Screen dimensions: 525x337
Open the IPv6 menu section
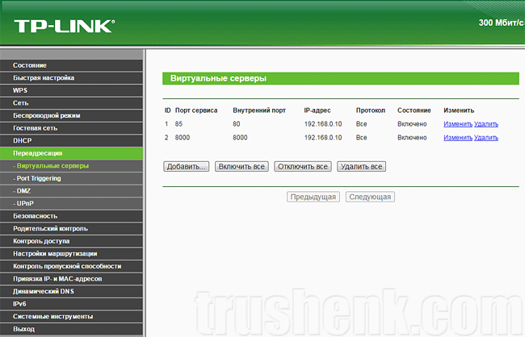[71, 304]
